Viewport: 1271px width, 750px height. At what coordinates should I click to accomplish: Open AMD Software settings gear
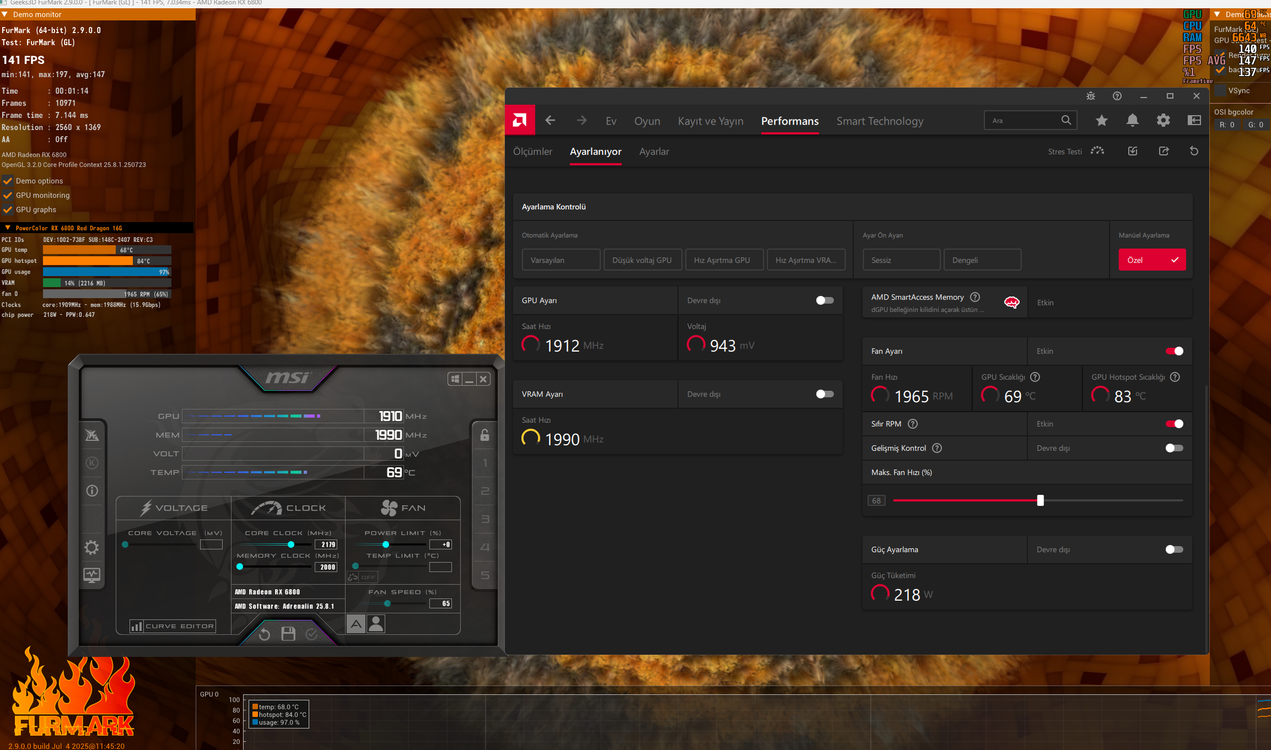pos(1164,120)
